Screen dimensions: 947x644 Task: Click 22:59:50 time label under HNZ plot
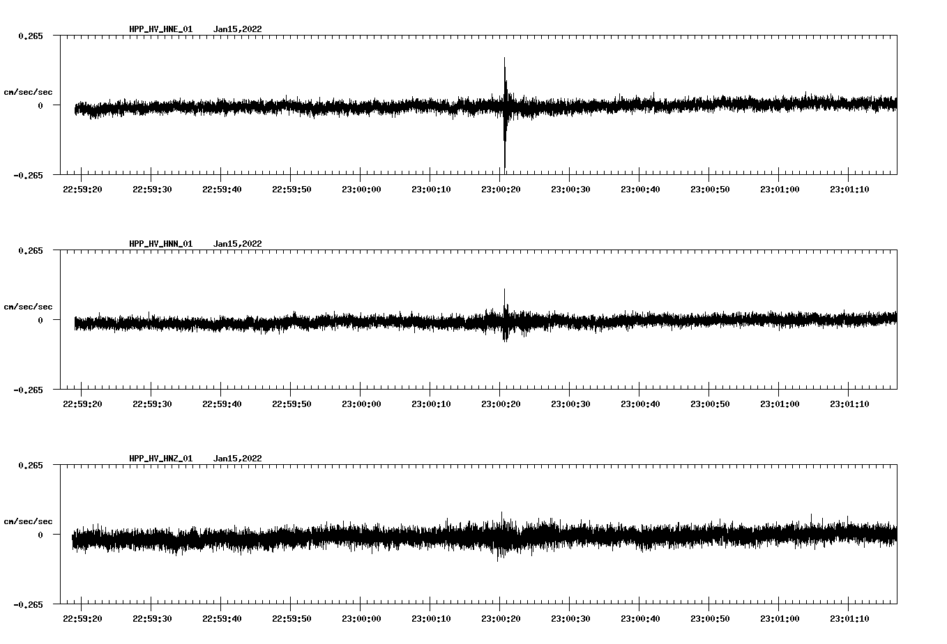[x=291, y=619]
